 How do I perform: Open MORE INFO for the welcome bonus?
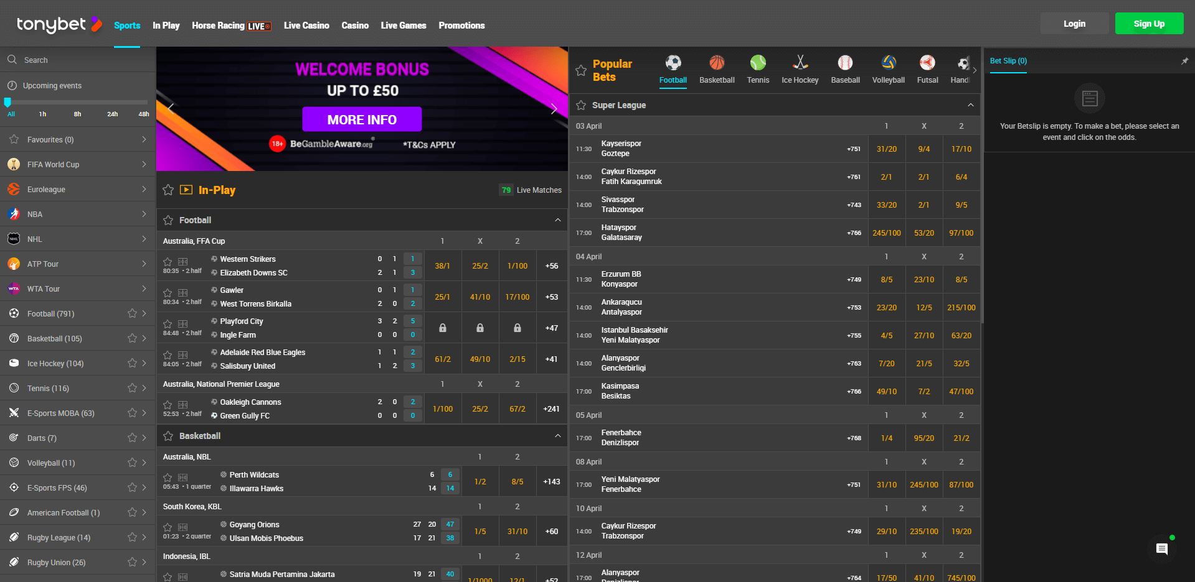362,119
